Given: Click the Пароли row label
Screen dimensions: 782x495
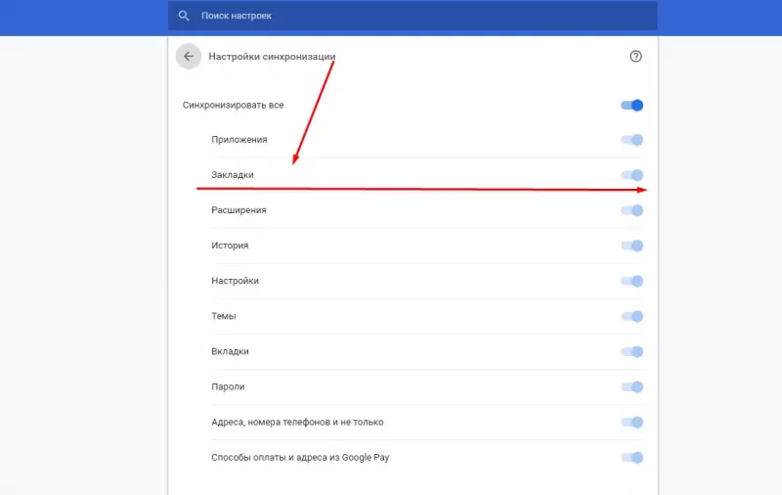Looking at the screenshot, I should tap(228, 386).
